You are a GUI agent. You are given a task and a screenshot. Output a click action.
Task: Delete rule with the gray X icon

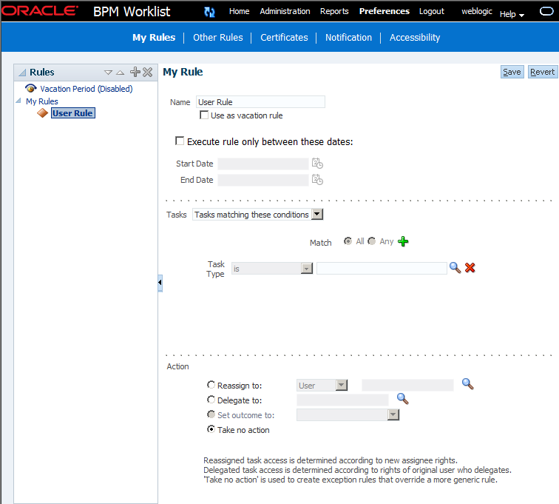148,72
